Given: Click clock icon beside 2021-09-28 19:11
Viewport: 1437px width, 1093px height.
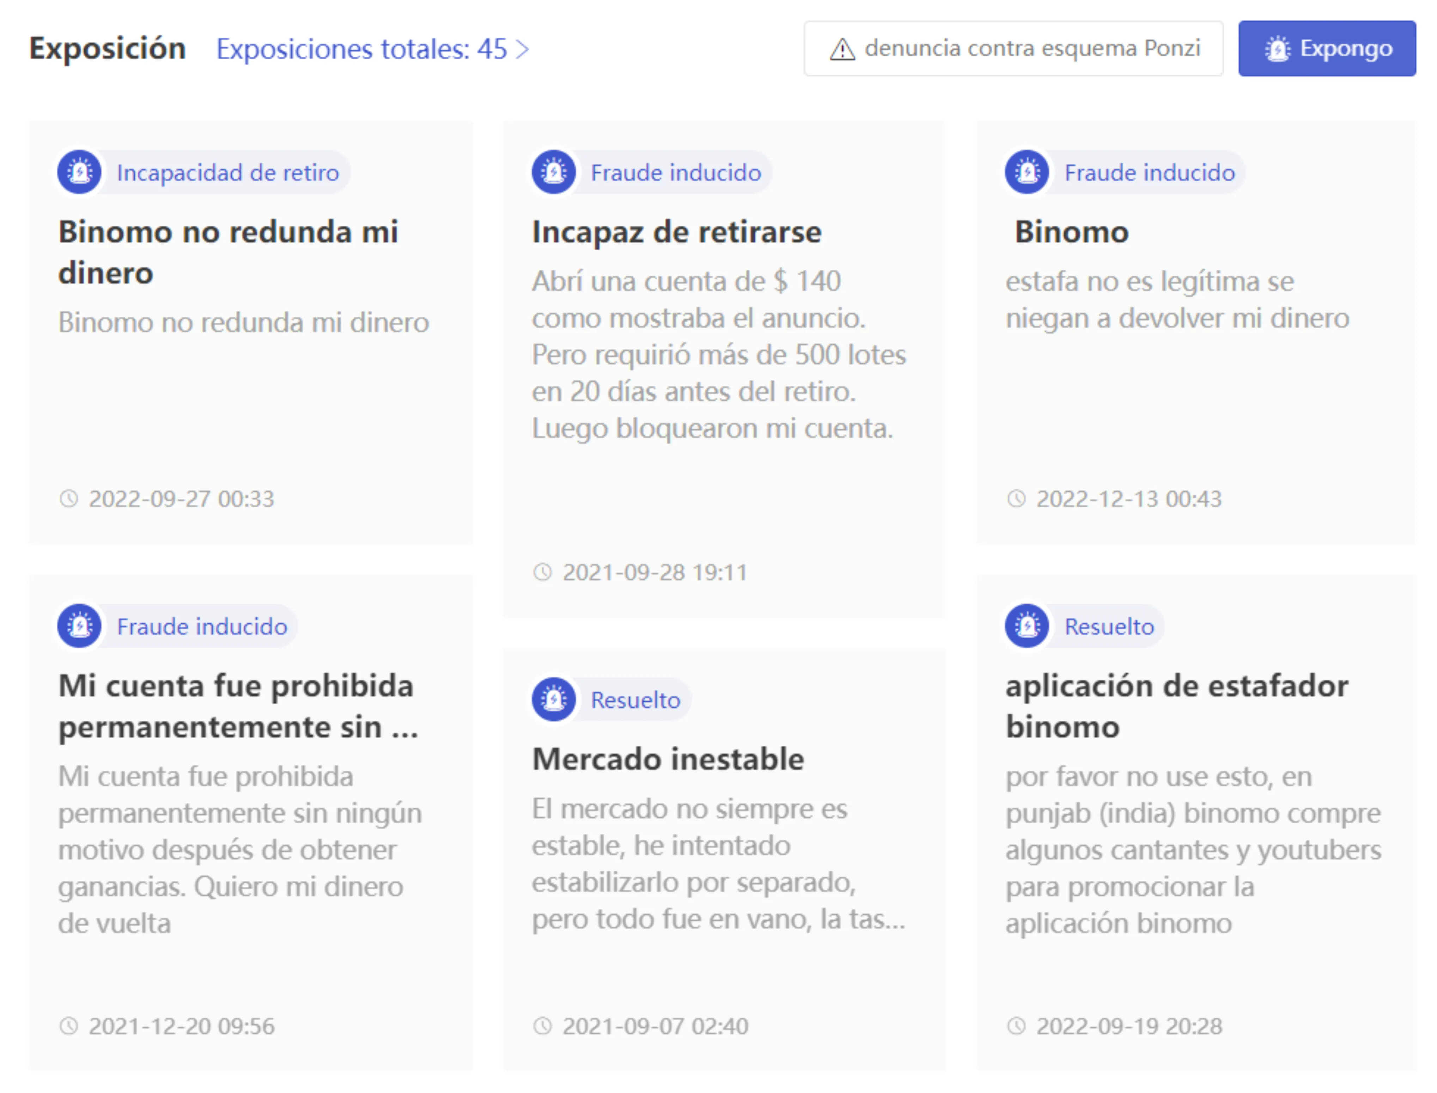Looking at the screenshot, I should tap(543, 573).
